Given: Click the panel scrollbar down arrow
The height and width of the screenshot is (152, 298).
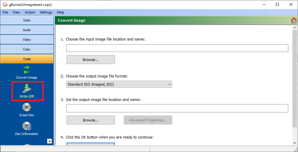Looking at the screenshot, I should click(295, 143).
